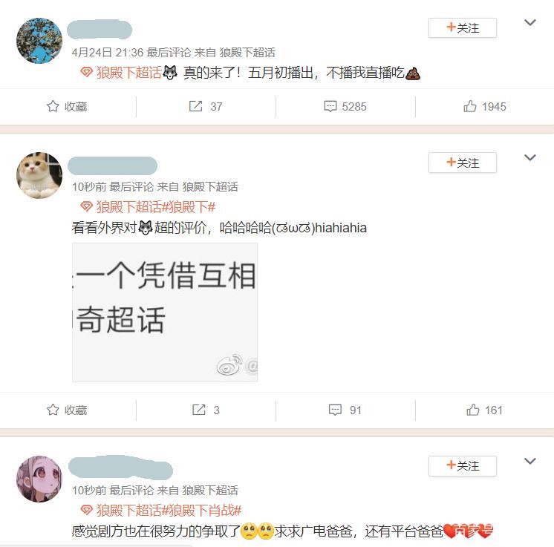Click the repost icon showing 37
Viewport: 554px width, 547px height.
coord(195,106)
